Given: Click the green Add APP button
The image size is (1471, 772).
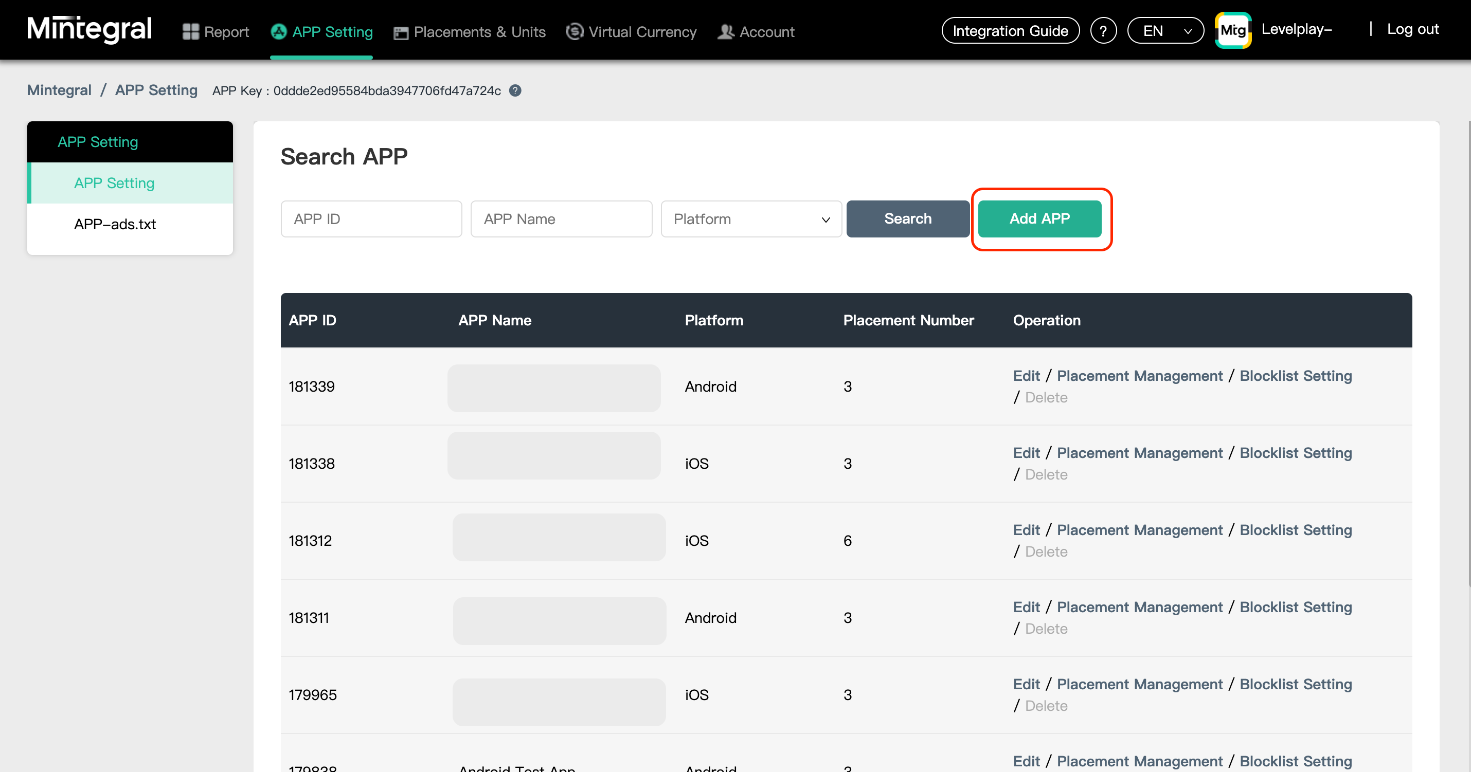Looking at the screenshot, I should point(1039,218).
